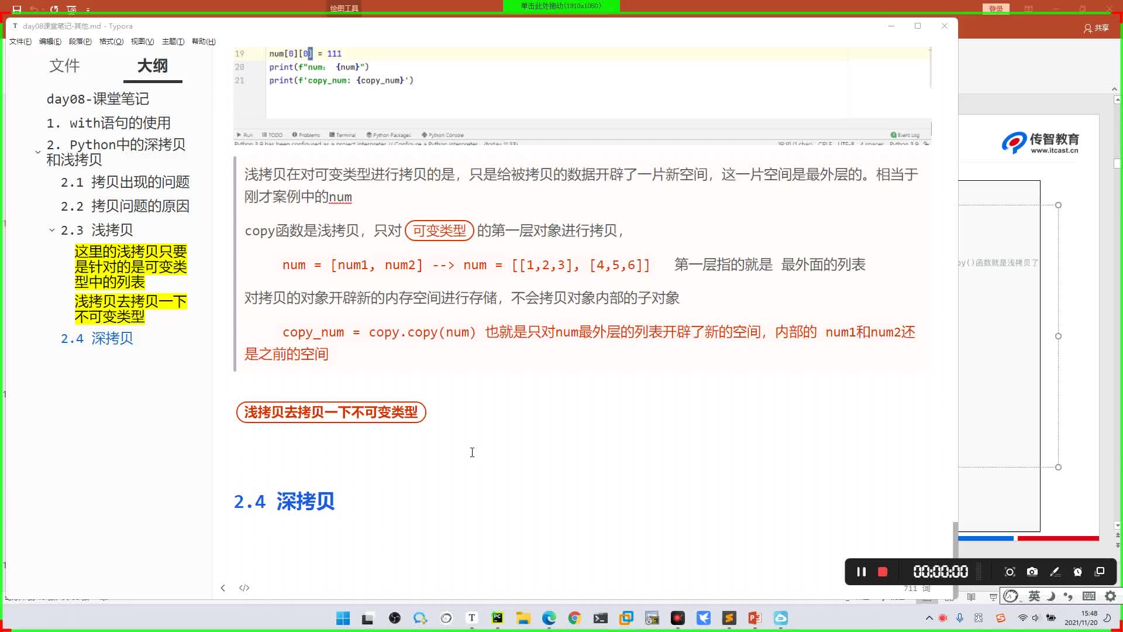Image resolution: width=1123 pixels, height=632 pixels.
Task: Open the IME settings gear icon
Action: (x=1111, y=596)
